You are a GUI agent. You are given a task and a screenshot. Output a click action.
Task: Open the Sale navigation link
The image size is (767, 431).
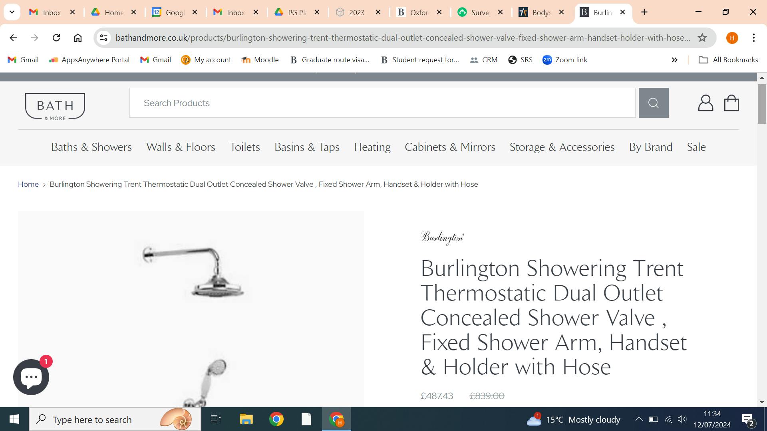tap(696, 147)
